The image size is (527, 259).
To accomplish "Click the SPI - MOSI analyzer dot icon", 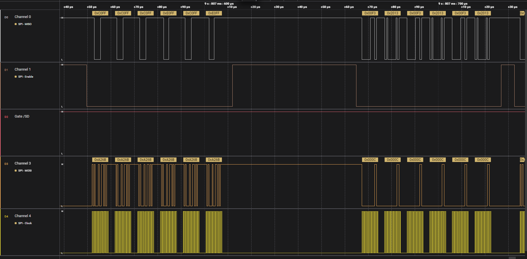I will (16, 171).
